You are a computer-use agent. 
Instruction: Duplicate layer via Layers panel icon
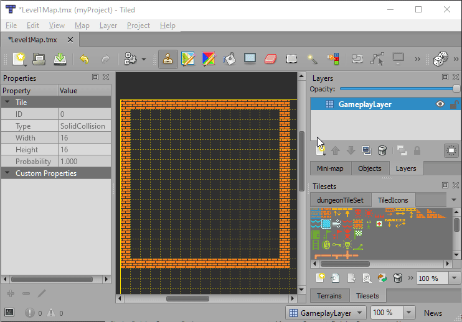point(367,150)
